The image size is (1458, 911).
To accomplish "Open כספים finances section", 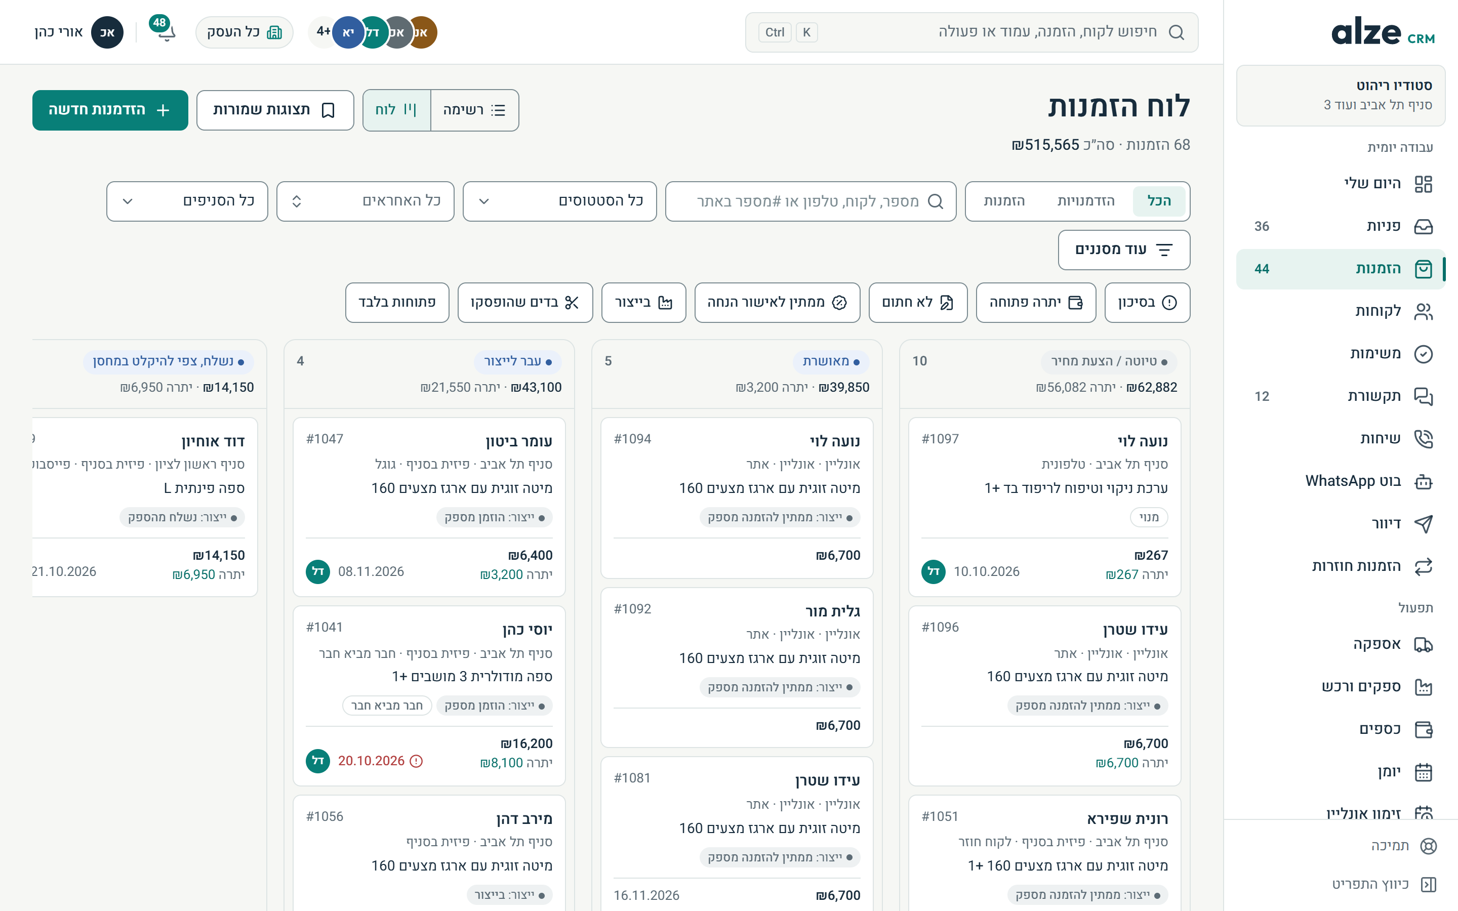I will pos(1340,729).
